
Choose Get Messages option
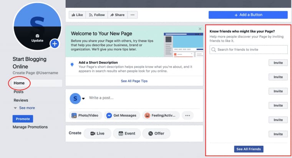122,115
